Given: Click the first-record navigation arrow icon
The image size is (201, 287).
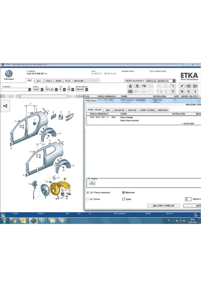Looking at the screenshot, I should click(x=182, y=91).
